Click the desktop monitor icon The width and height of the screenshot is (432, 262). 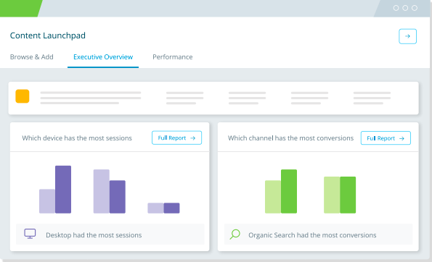30,234
